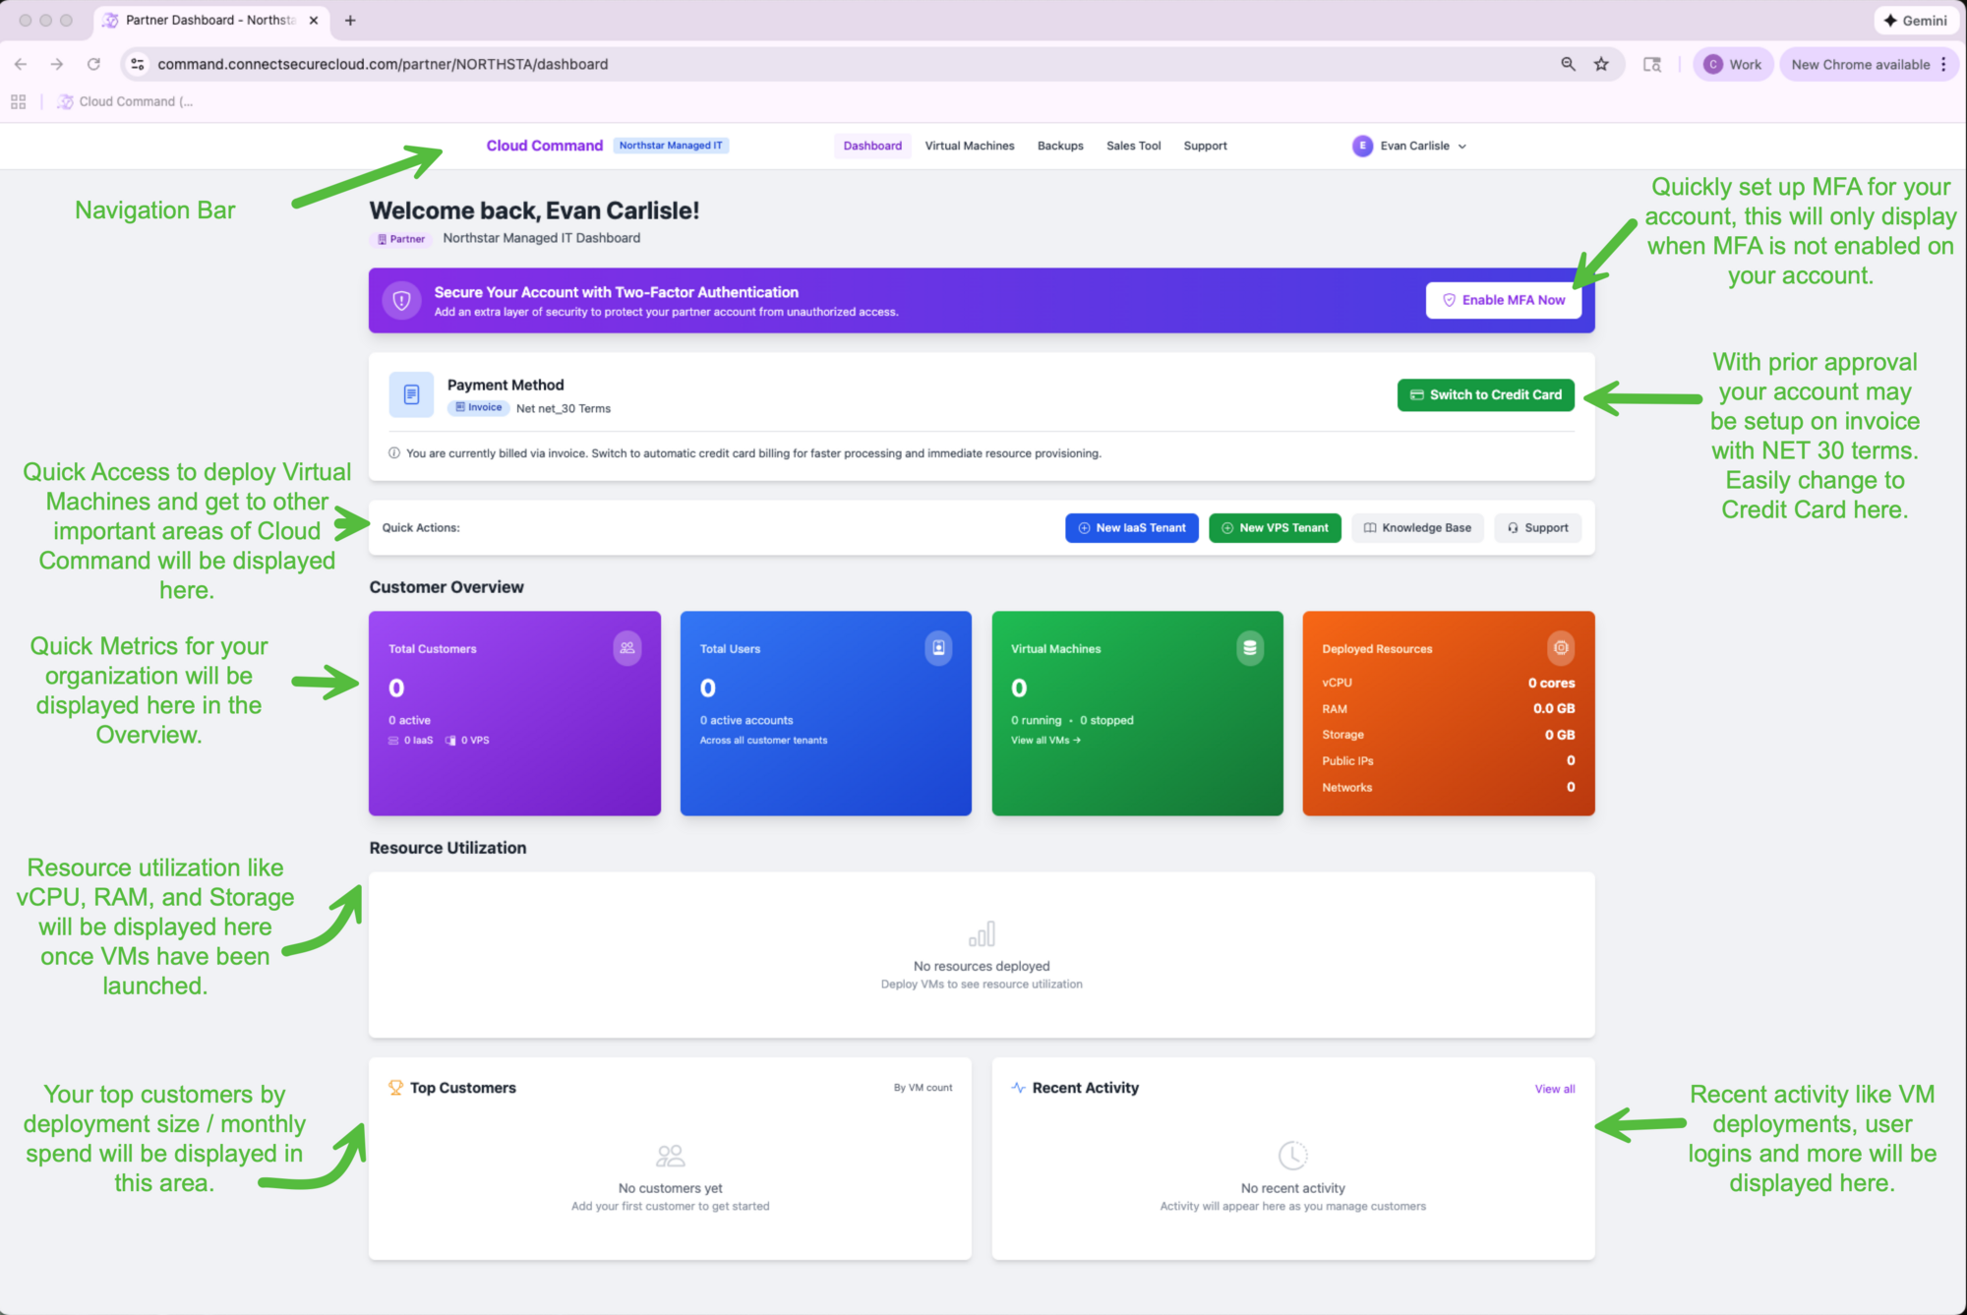
Task: Click the gear icon on Deployed Resources card
Action: coord(1561,648)
